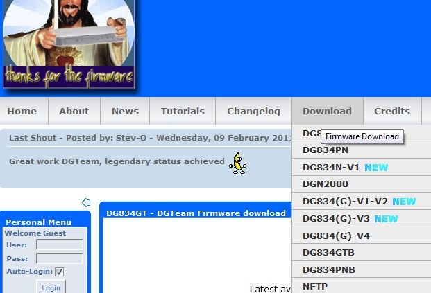The height and width of the screenshot is (293, 431).
Task: Click the User input field
Action: 59,245
